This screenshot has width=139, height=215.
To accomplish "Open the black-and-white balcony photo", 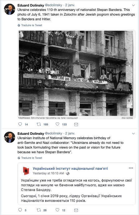I will tap(76, 74).
